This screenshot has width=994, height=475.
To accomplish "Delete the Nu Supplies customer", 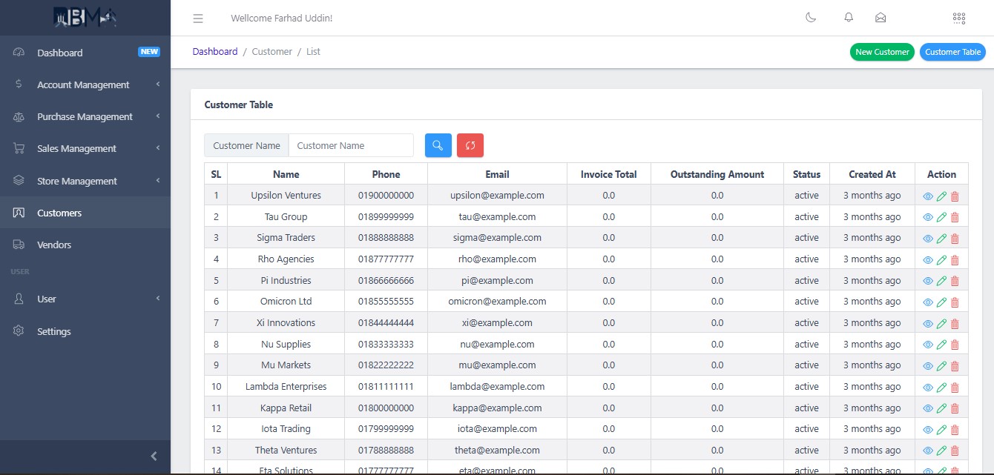I will (x=955, y=345).
